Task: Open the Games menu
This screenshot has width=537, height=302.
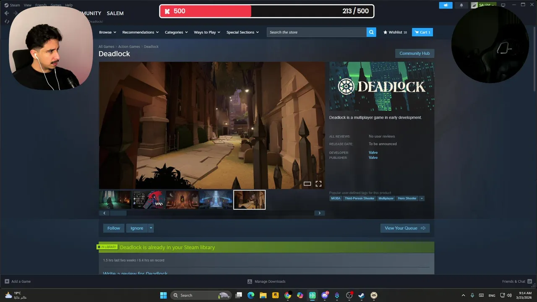Action: tap(56, 5)
